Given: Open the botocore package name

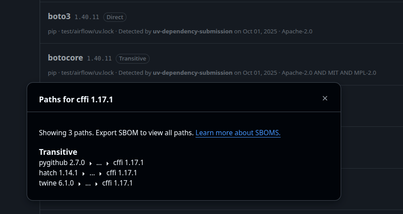Looking at the screenshot, I should tap(65, 58).
